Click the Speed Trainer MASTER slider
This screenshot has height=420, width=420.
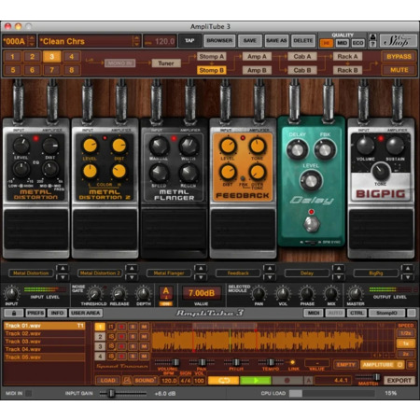369,377
